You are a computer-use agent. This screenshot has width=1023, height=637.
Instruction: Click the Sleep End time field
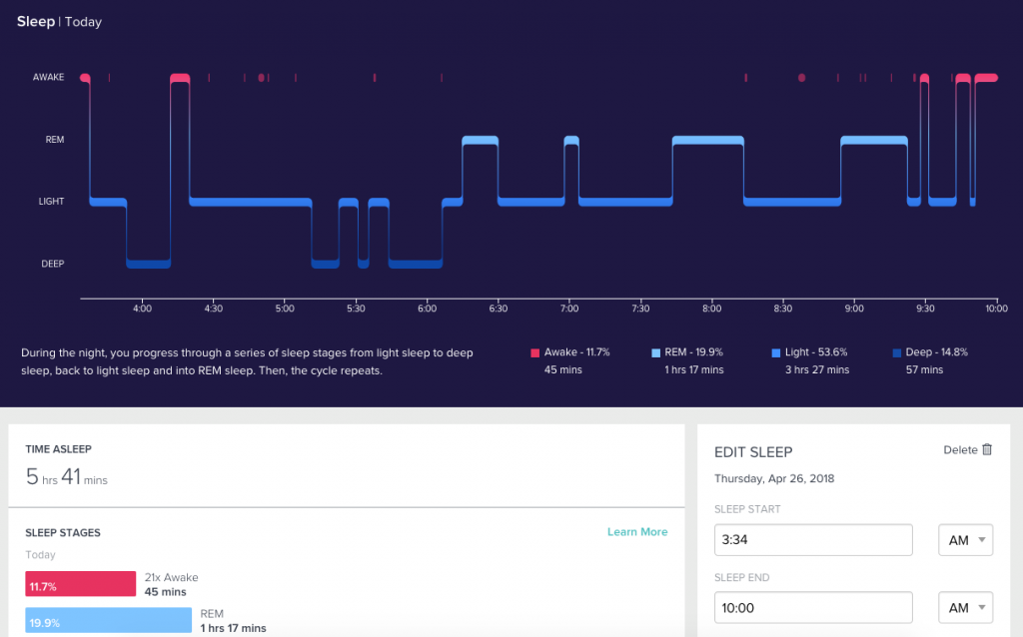[x=813, y=608]
